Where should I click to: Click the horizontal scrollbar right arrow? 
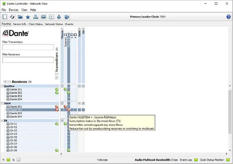[x=227, y=154]
